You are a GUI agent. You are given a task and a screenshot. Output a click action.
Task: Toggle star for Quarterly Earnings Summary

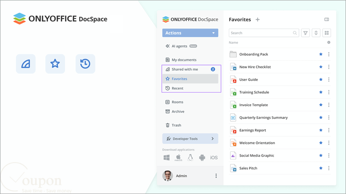pyautogui.click(x=321, y=118)
